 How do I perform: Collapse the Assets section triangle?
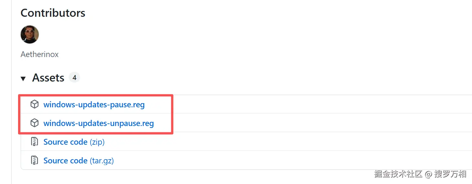click(23, 79)
